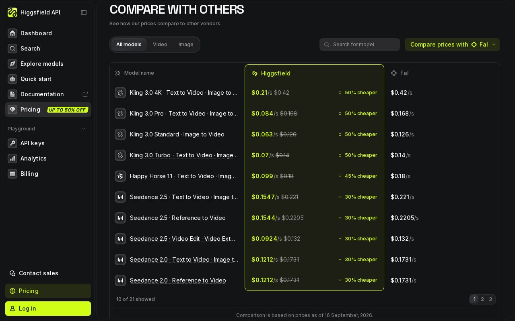Switch to the Image tab

(x=186, y=45)
